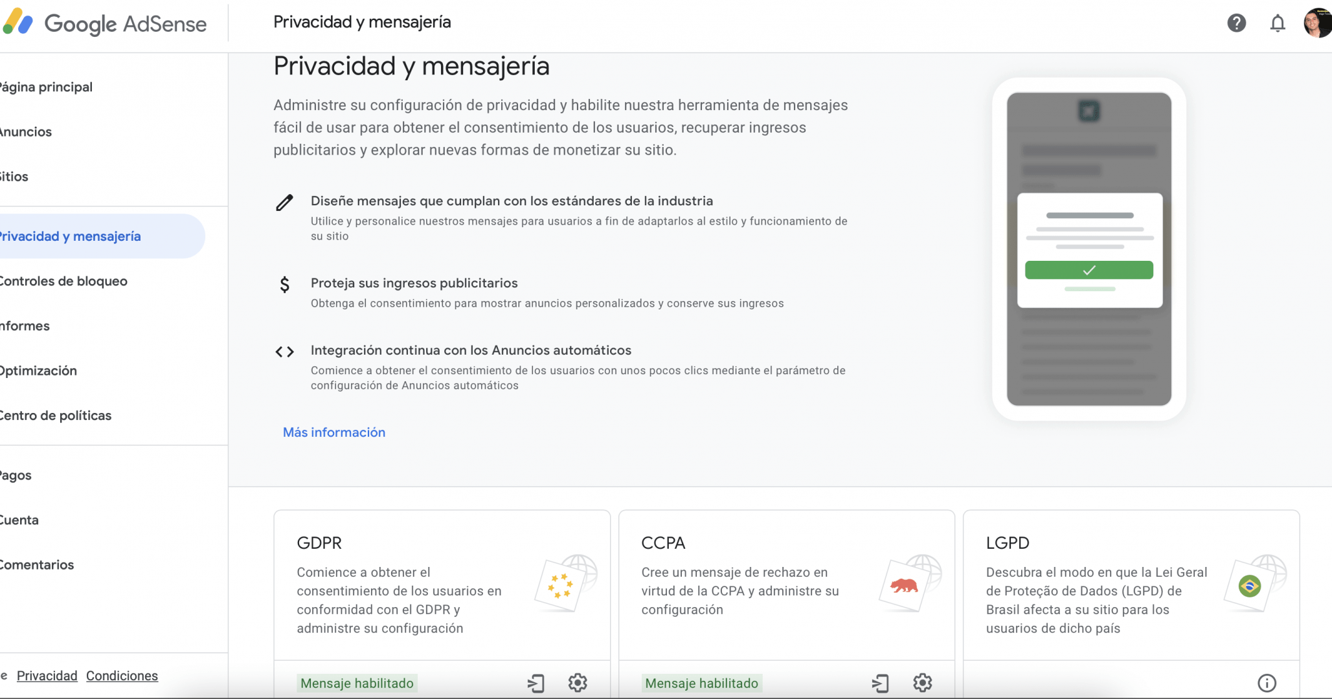Viewport: 1332px width, 699px height.
Task: Open Anuncios in the sidebar
Action: pyautogui.click(x=25, y=131)
